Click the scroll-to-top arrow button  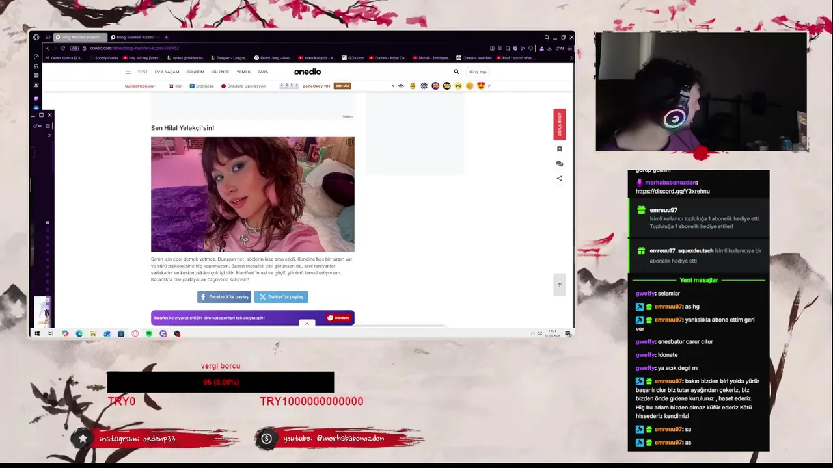pyautogui.click(x=559, y=285)
